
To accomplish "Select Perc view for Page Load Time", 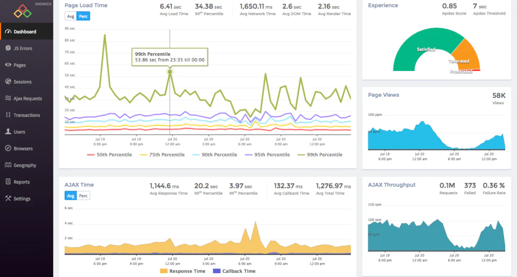I will pos(83,16).
